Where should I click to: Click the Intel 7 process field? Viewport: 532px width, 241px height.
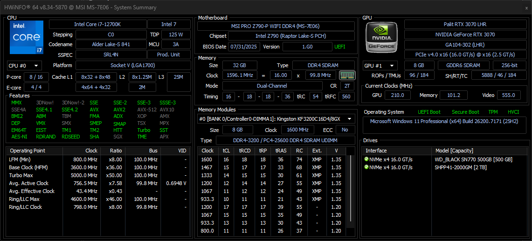169,24
